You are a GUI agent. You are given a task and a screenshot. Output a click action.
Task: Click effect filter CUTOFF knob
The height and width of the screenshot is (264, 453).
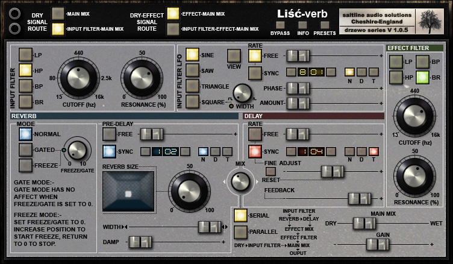[x=414, y=116]
